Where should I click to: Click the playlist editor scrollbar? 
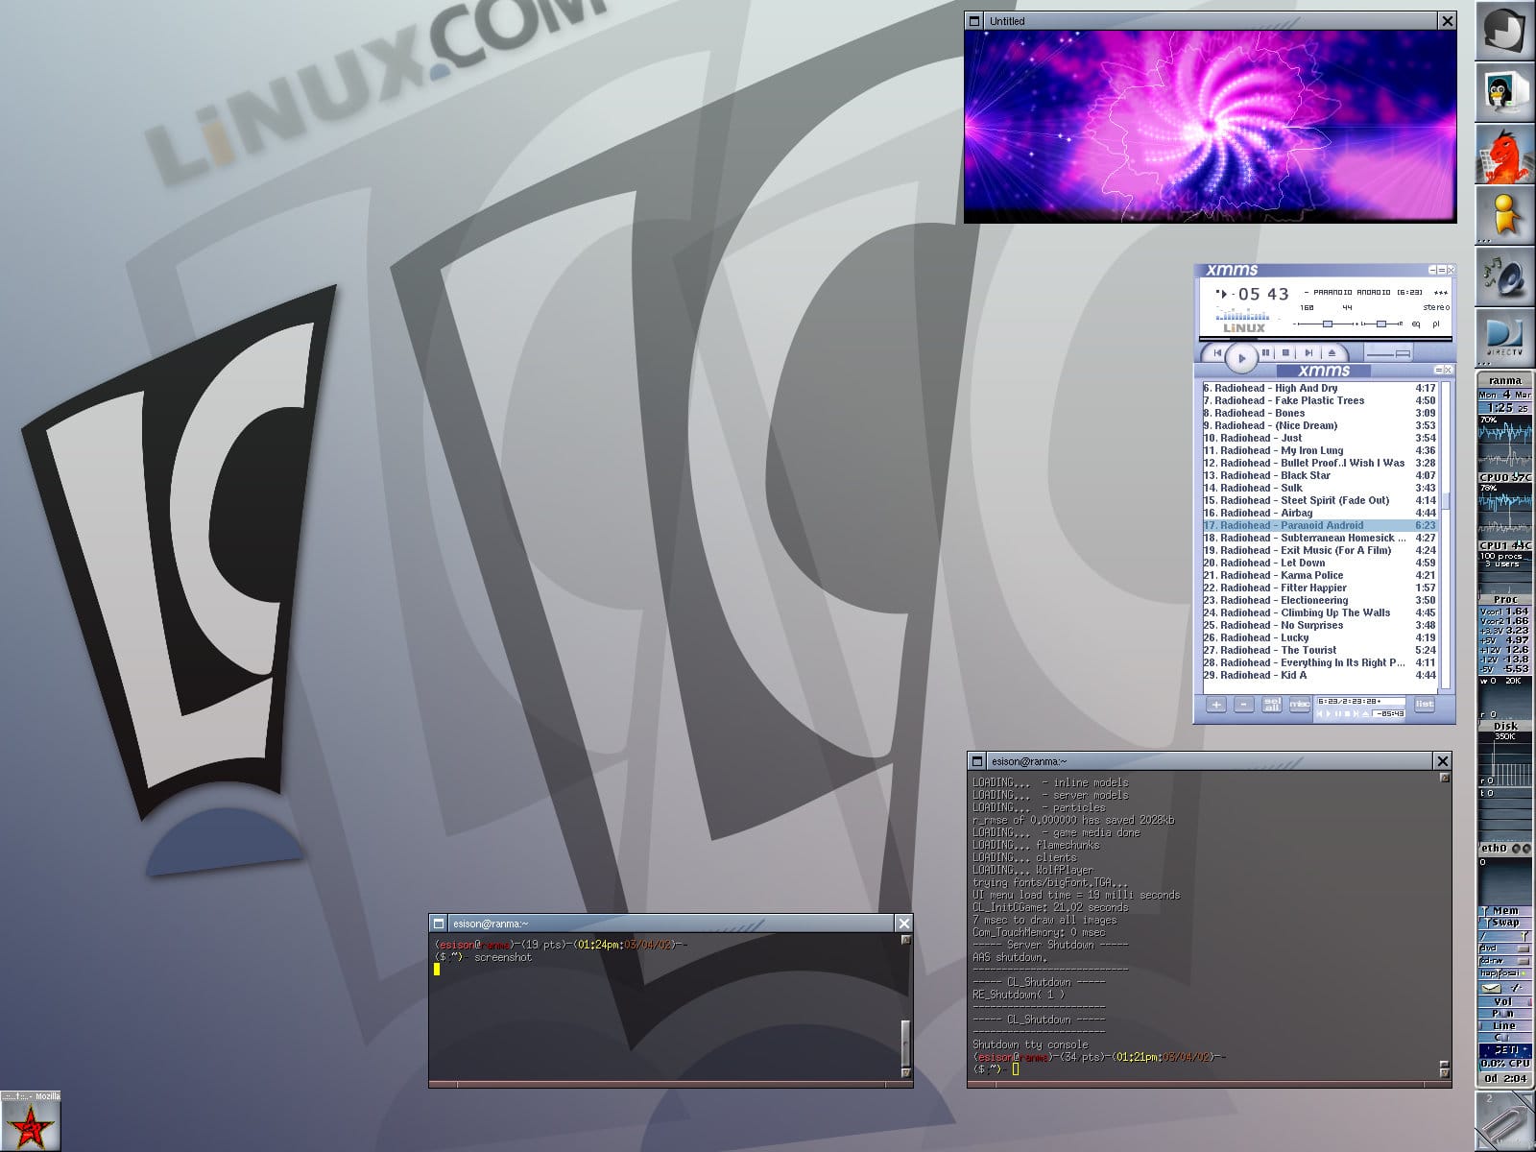[x=1446, y=534]
